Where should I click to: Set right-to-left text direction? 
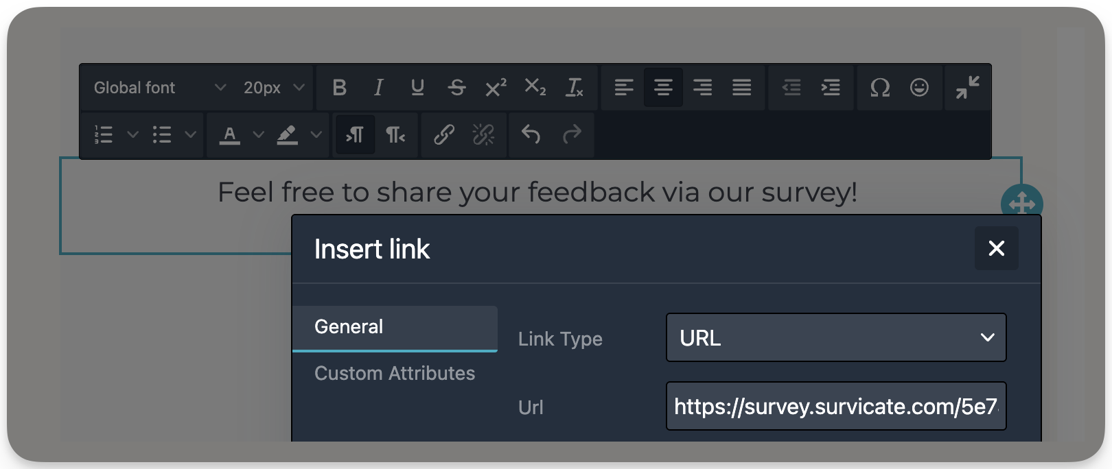(395, 135)
